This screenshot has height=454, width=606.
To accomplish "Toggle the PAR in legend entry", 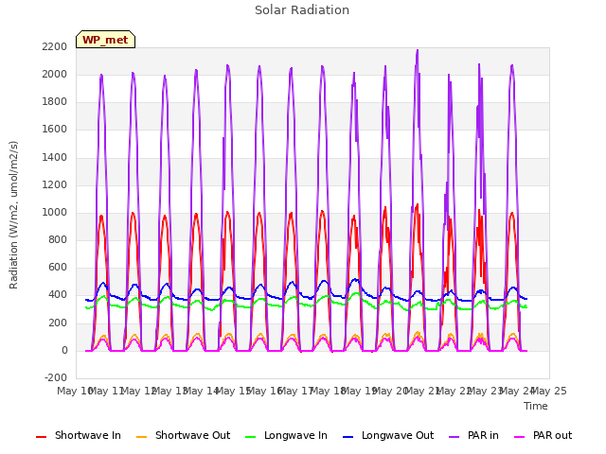I will pyautogui.click(x=473, y=435).
